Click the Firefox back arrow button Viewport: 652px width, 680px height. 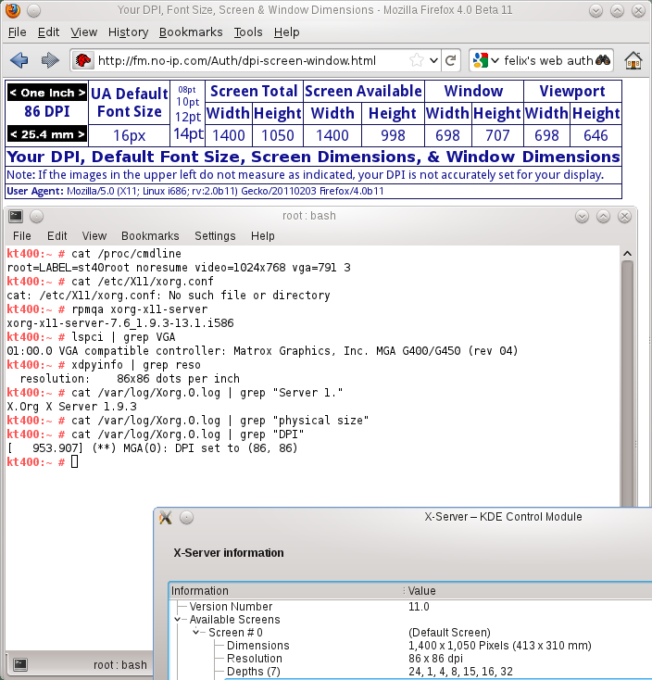click(19, 60)
